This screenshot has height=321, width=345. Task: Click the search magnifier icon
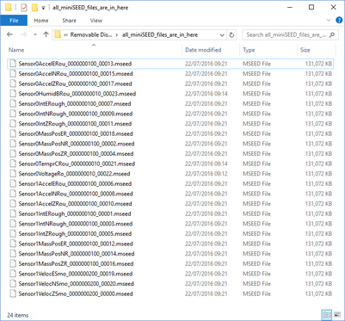pos(332,34)
